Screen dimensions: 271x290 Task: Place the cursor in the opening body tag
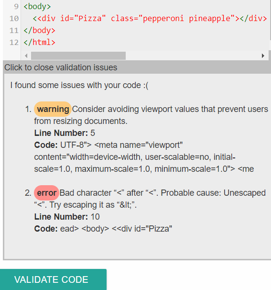pos(37,7)
